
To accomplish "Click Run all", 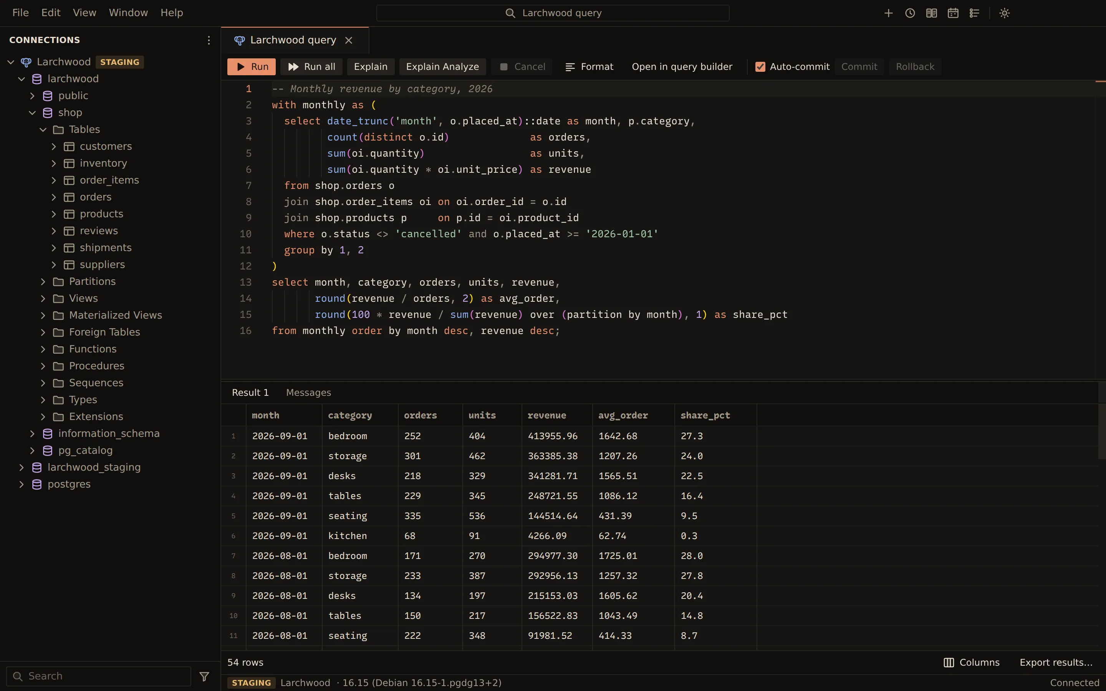I will [312, 67].
